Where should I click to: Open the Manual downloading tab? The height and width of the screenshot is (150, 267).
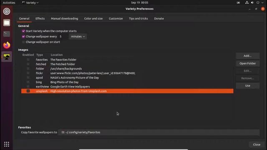point(65,18)
